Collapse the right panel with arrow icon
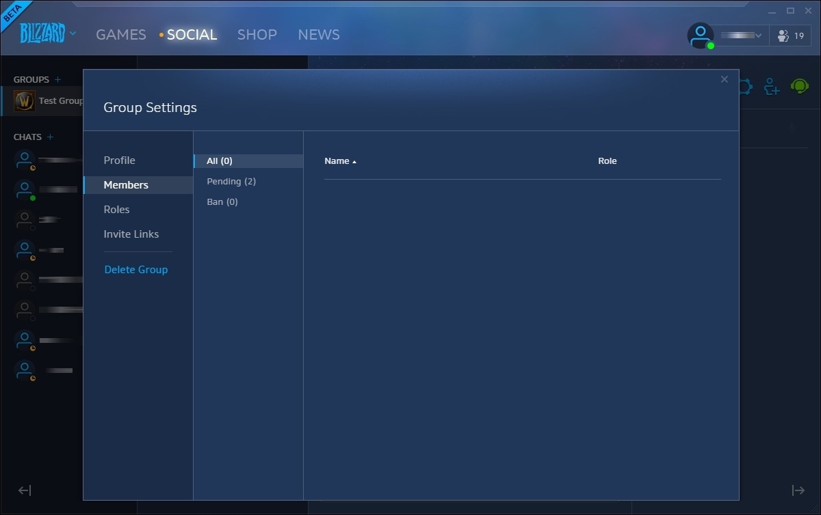821x515 pixels. 798,490
